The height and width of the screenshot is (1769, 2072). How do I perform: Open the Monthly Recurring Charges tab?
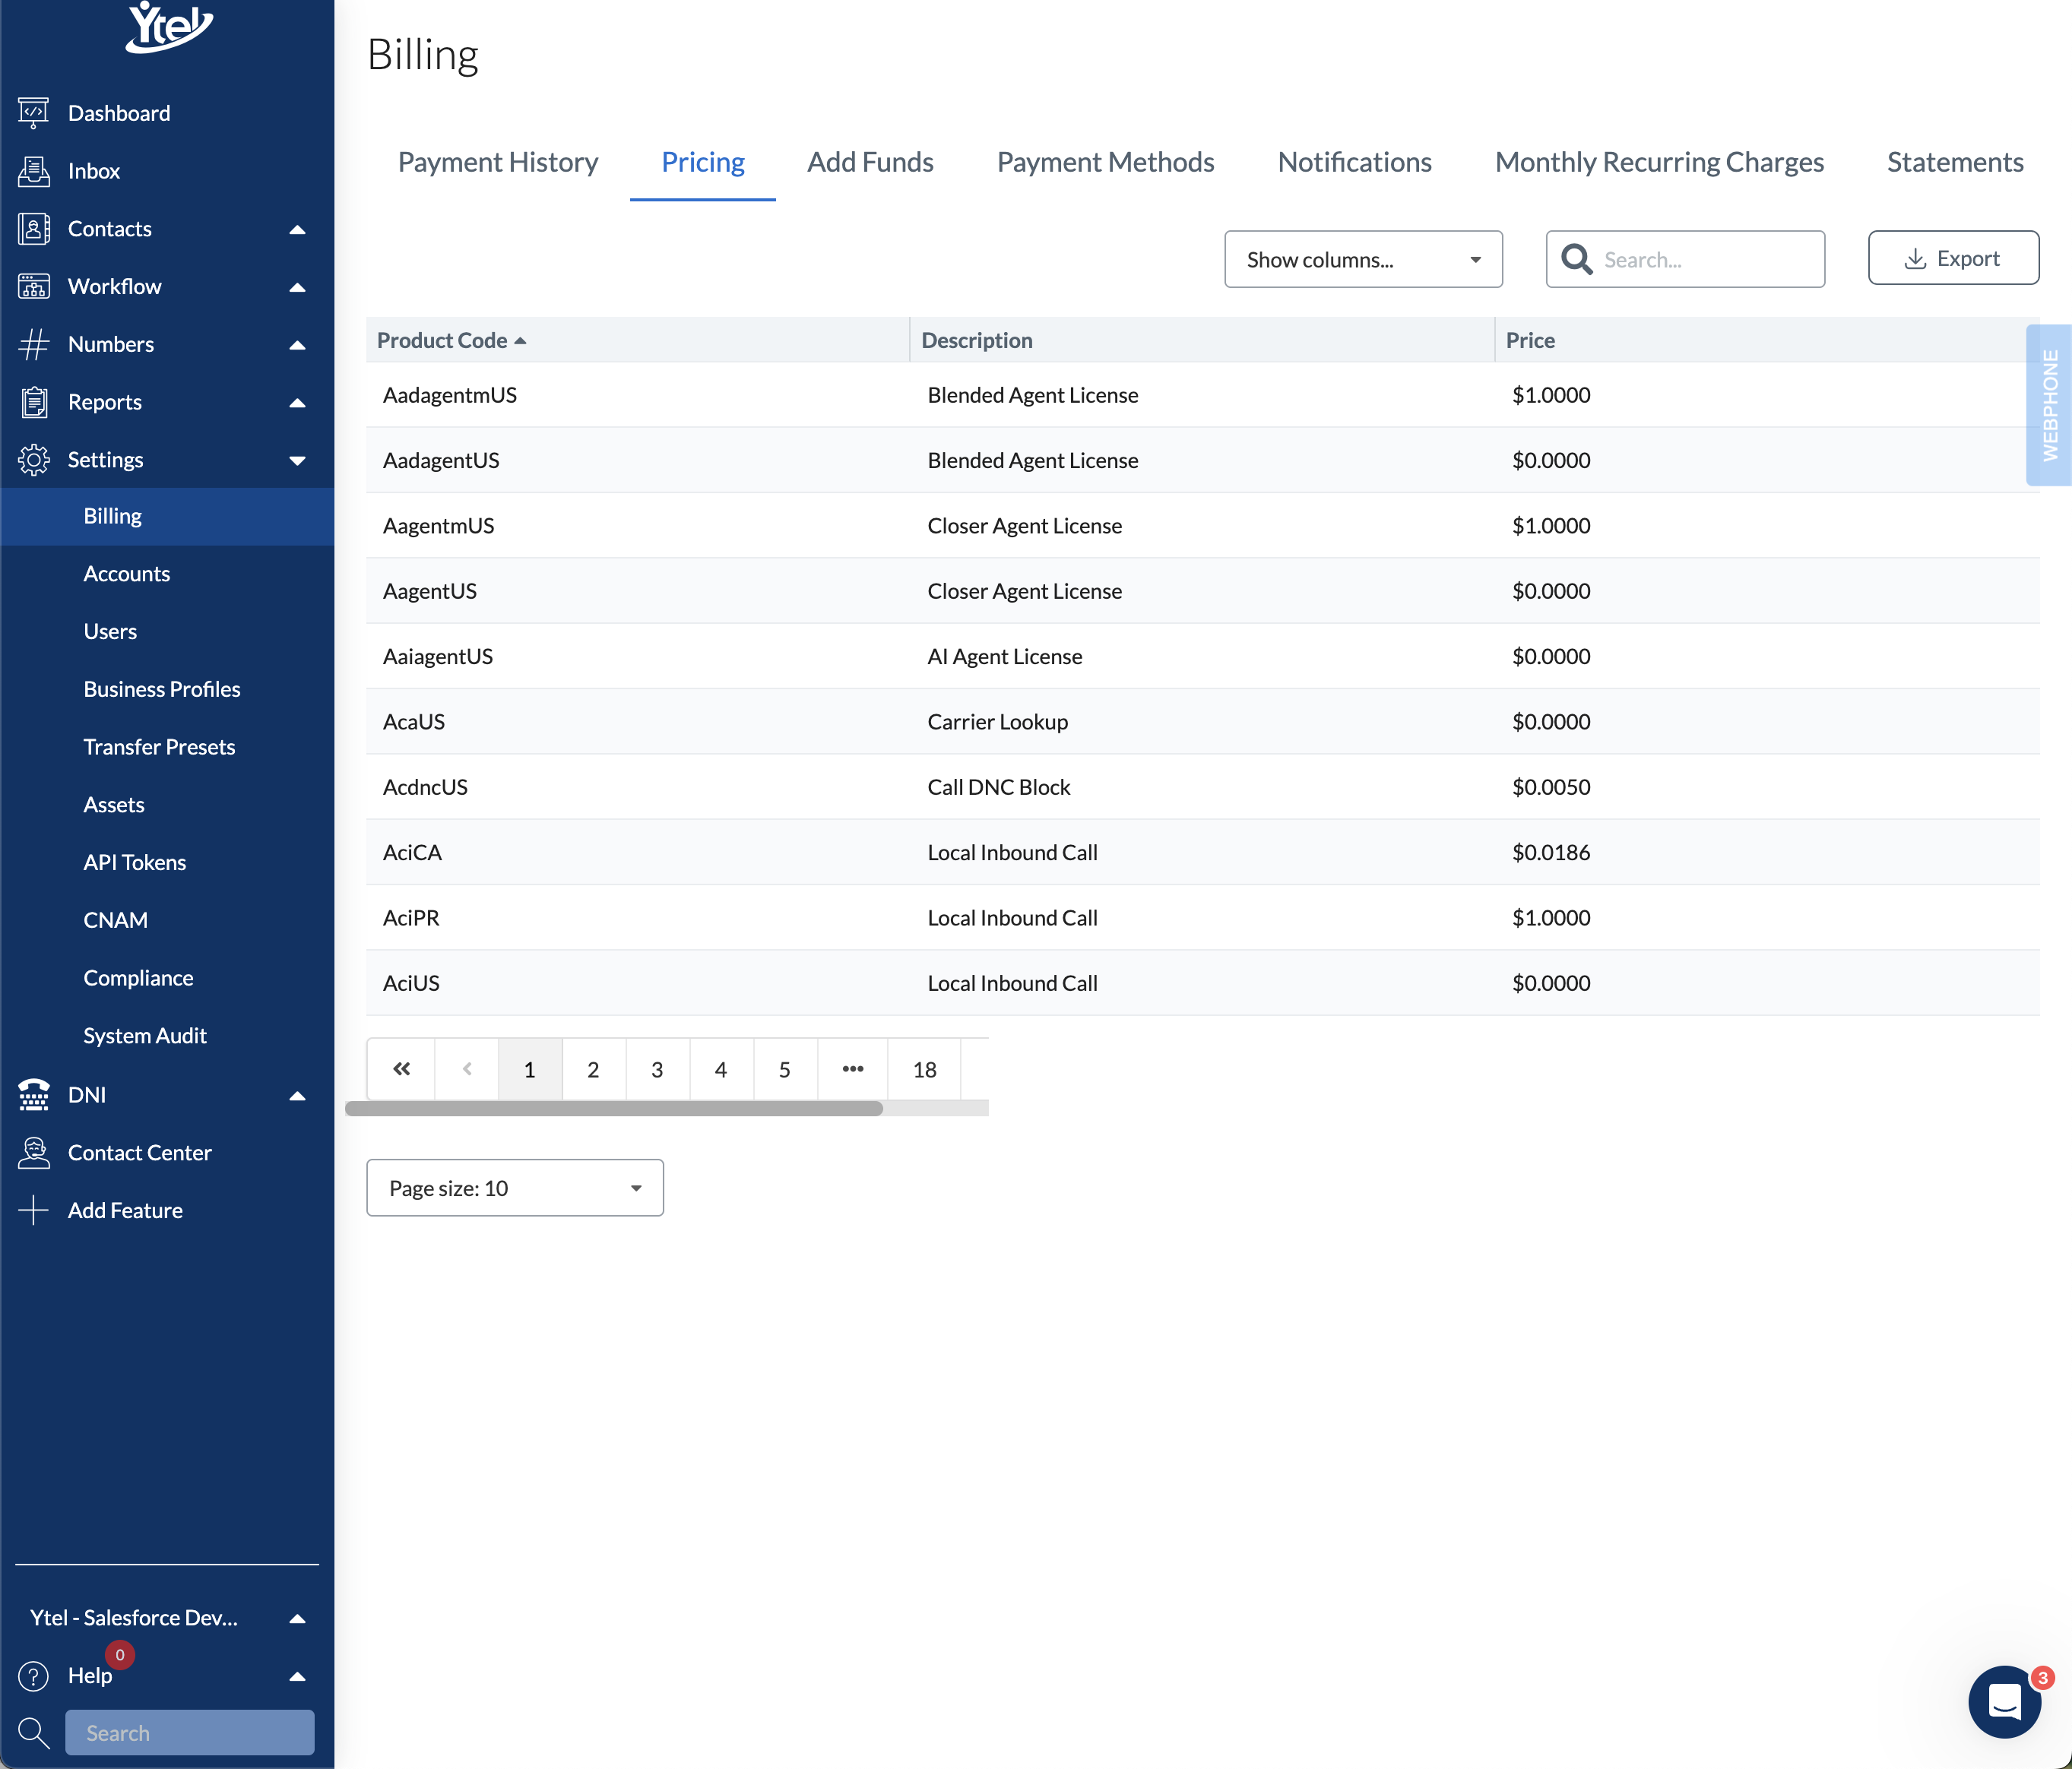(1658, 162)
